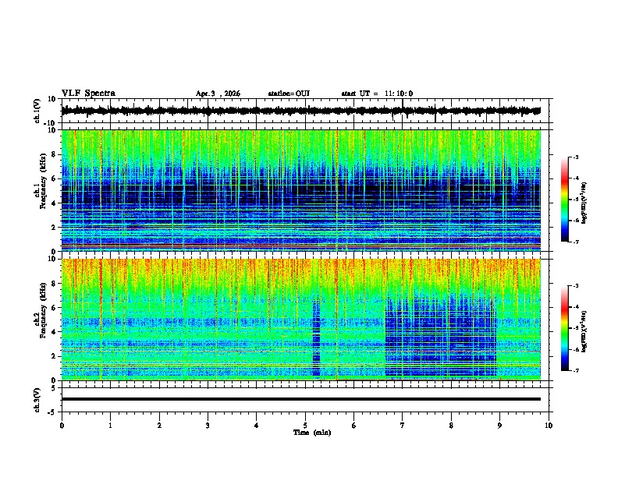Click the ch.1 spectrogram color bar
618x477 pixels.
point(565,200)
